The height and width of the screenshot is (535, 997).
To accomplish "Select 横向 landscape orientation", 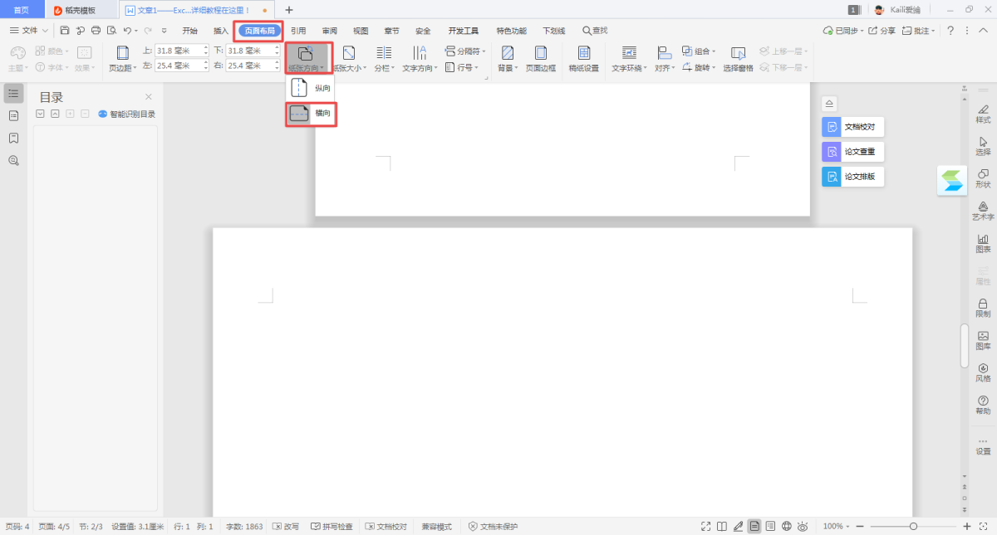I will coord(312,114).
